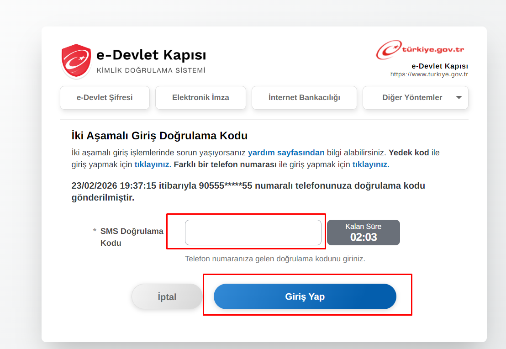Switch to the Elektronik İmza tab
The width and height of the screenshot is (506, 349).
(200, 97)
